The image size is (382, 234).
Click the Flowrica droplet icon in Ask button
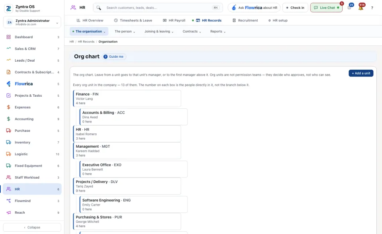pos(234,8)
